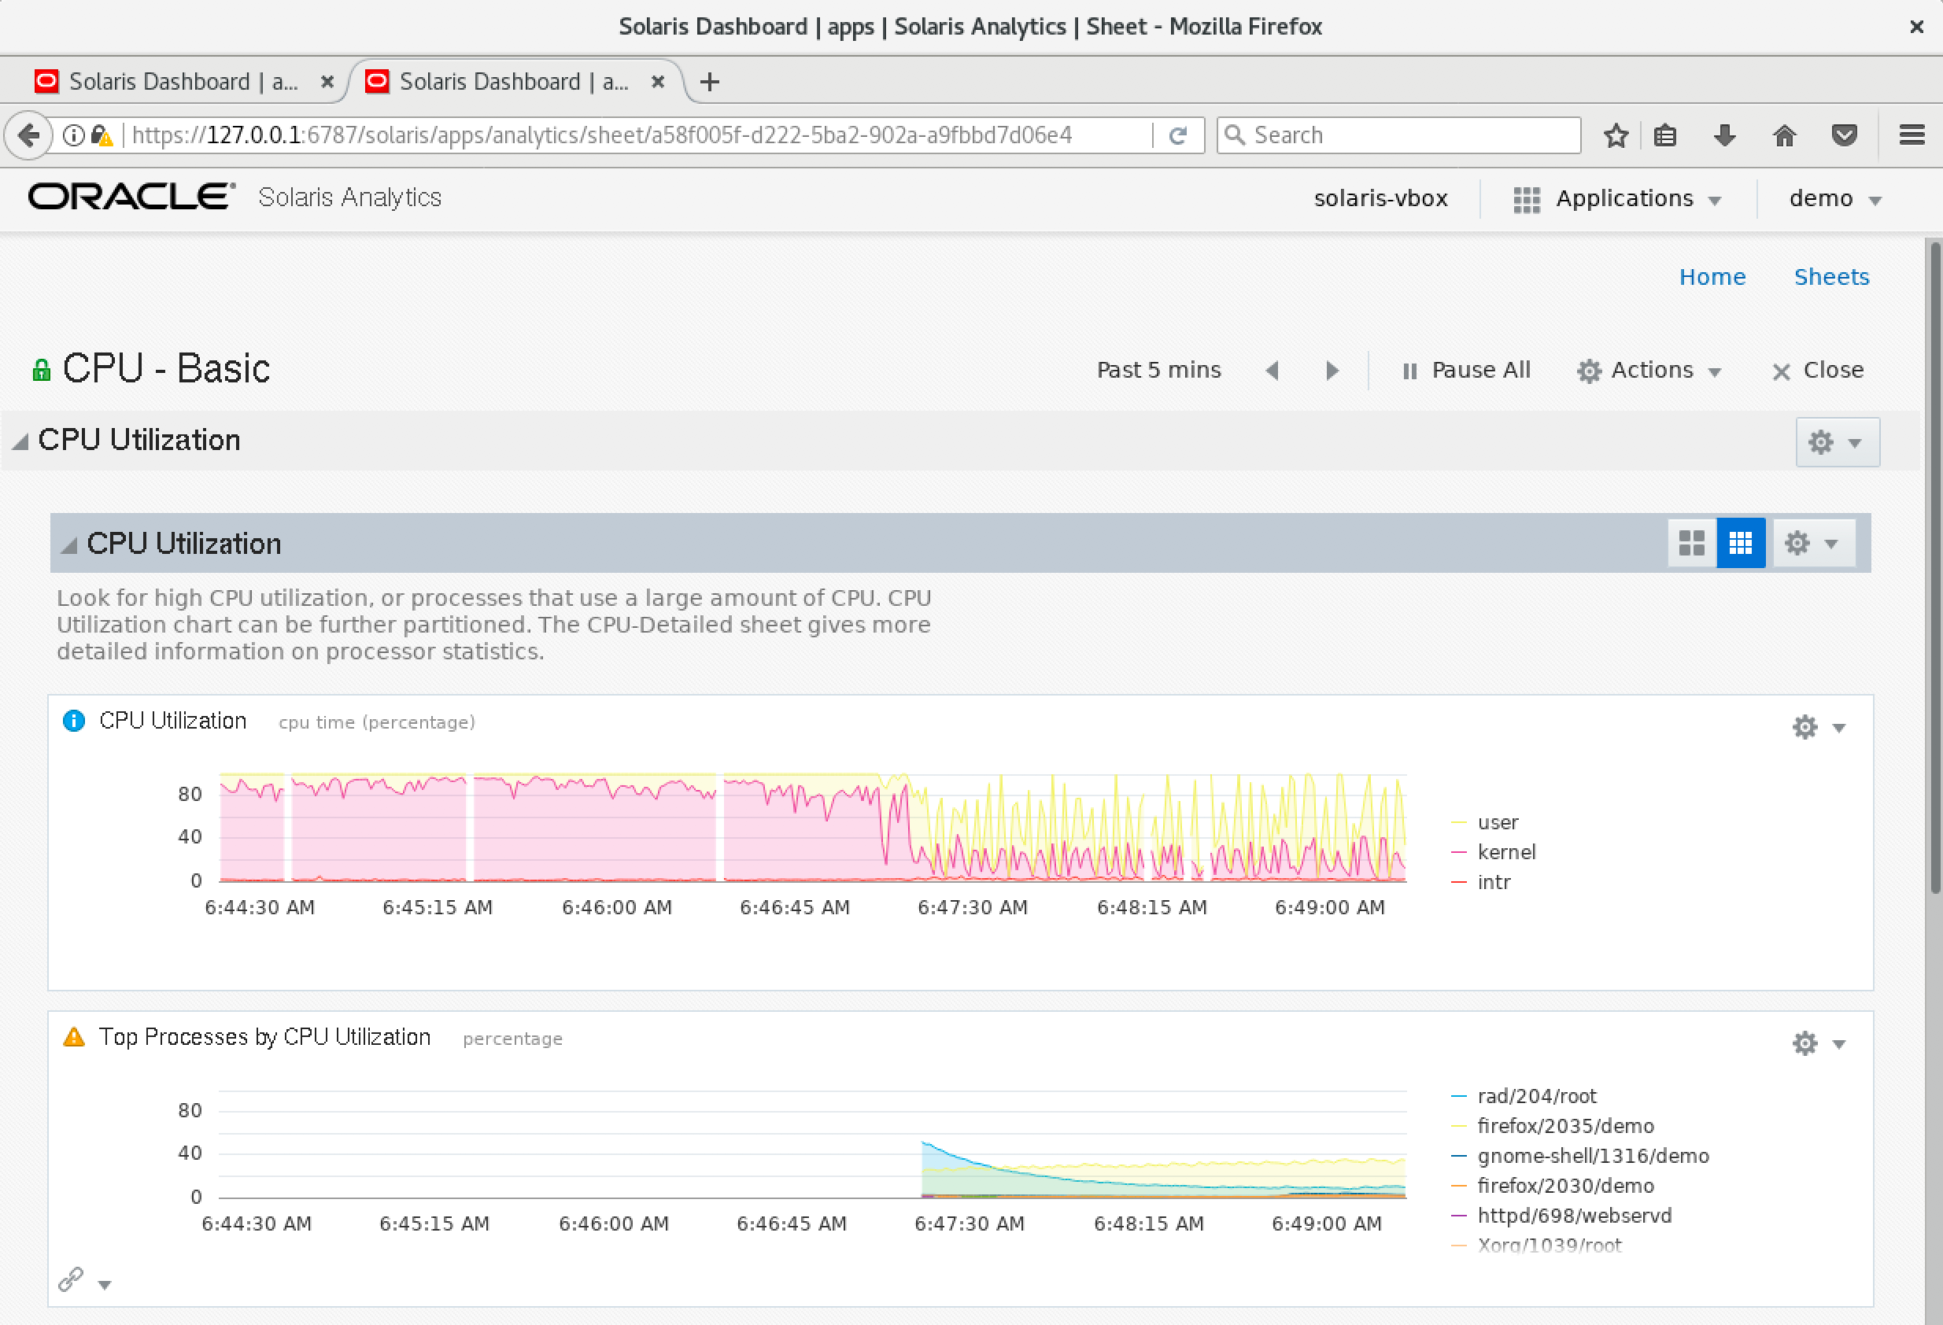Click the blue info icon beside CPU Utilization chart

click(x=73, y=721)
